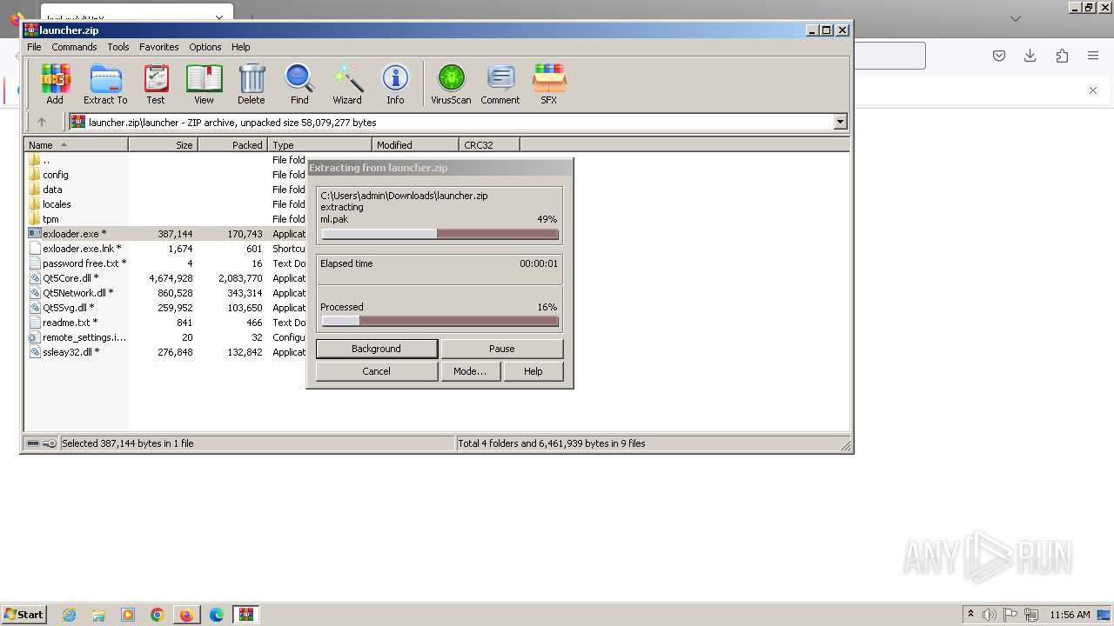Screen dimensions: 1114x626
Task: Open Firefox from taskbar
Action: coord(186,615)
